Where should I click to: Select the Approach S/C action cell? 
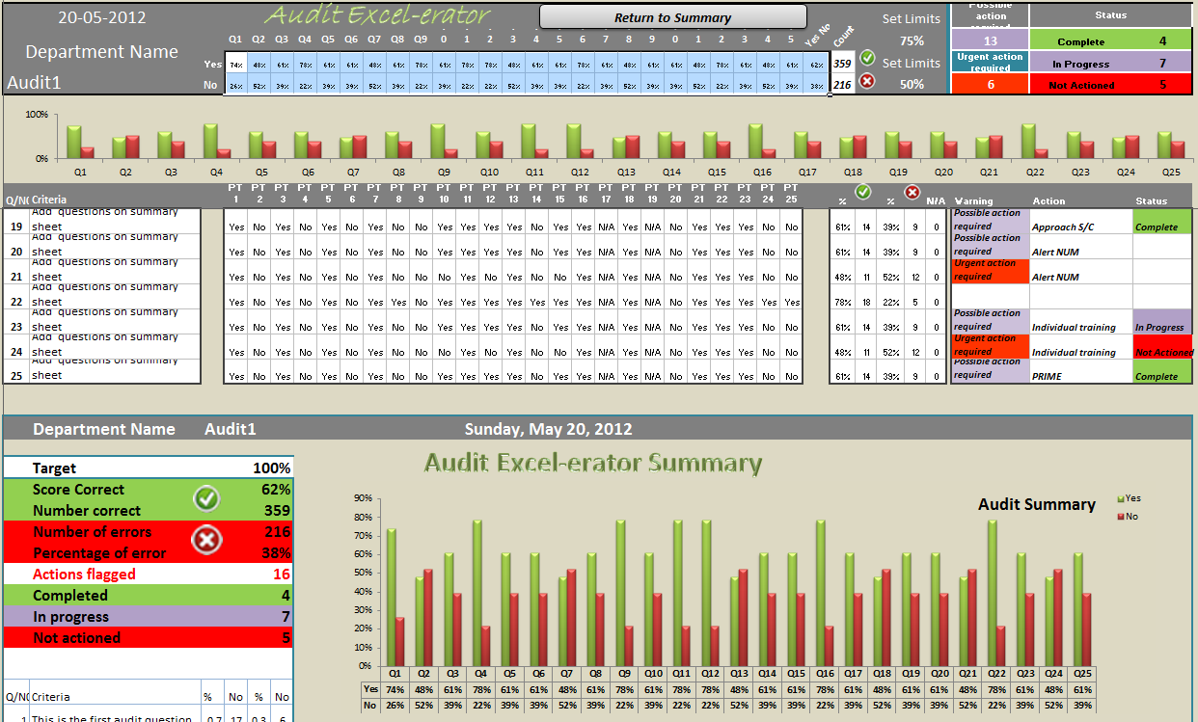click(x=1079, y=227)
